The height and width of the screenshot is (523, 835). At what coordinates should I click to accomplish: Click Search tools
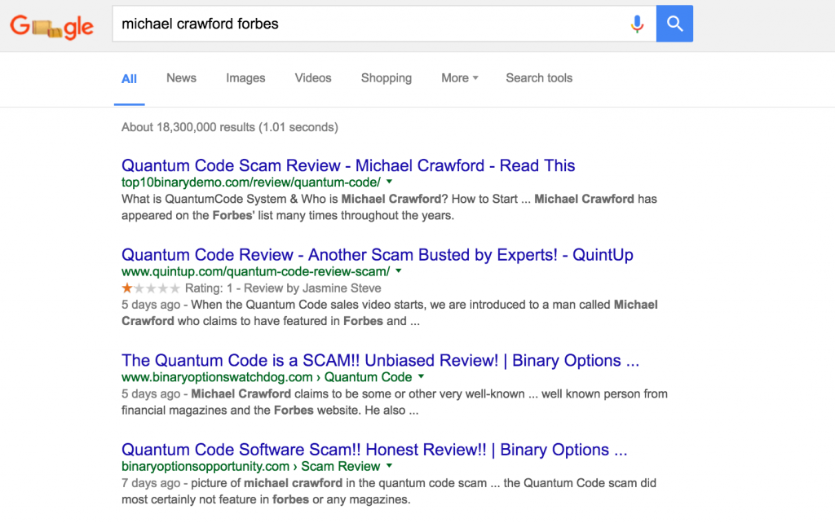(x=538, y=77)
